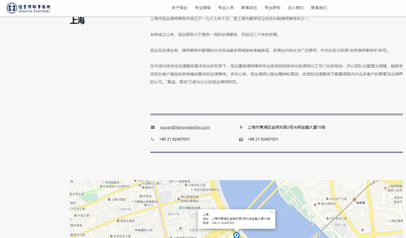Image resolution: width=406 pixels, height=238 pixels.
Task: Click the green postal icon at 外滩邮政支局
Action: tap(181, 208)
